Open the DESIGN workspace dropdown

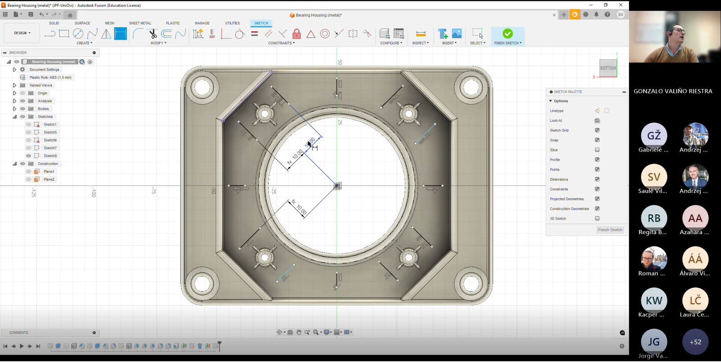[x=22, y=33]
